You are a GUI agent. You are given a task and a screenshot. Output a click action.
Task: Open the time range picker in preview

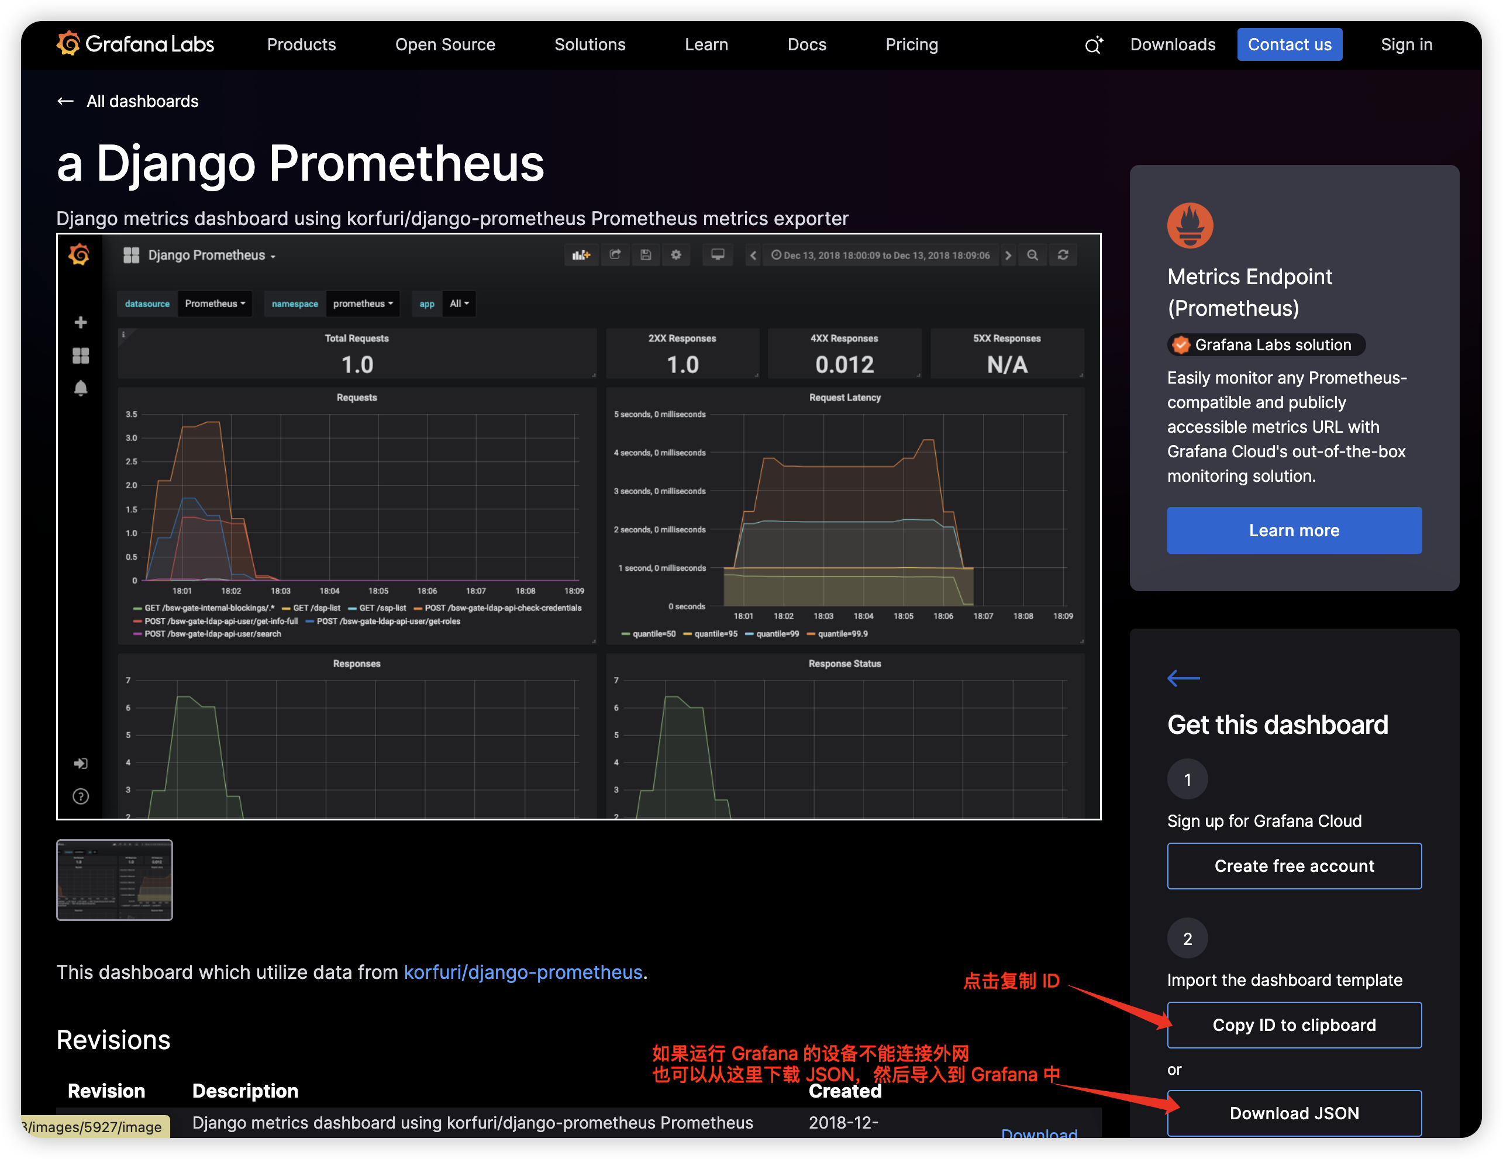[x=880, y=256]
